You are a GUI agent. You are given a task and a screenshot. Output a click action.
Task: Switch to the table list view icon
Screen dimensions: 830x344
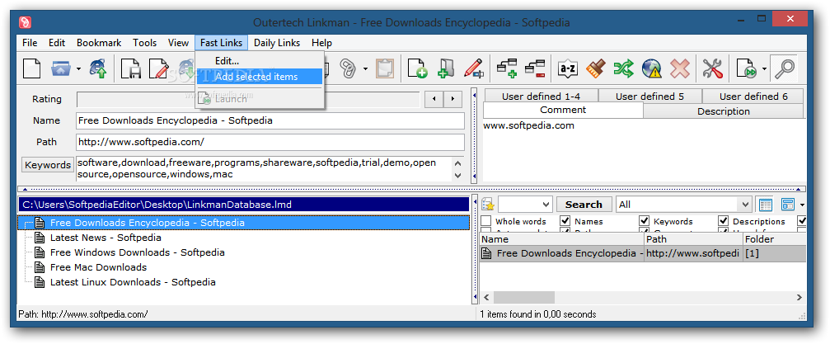[766, 205]
